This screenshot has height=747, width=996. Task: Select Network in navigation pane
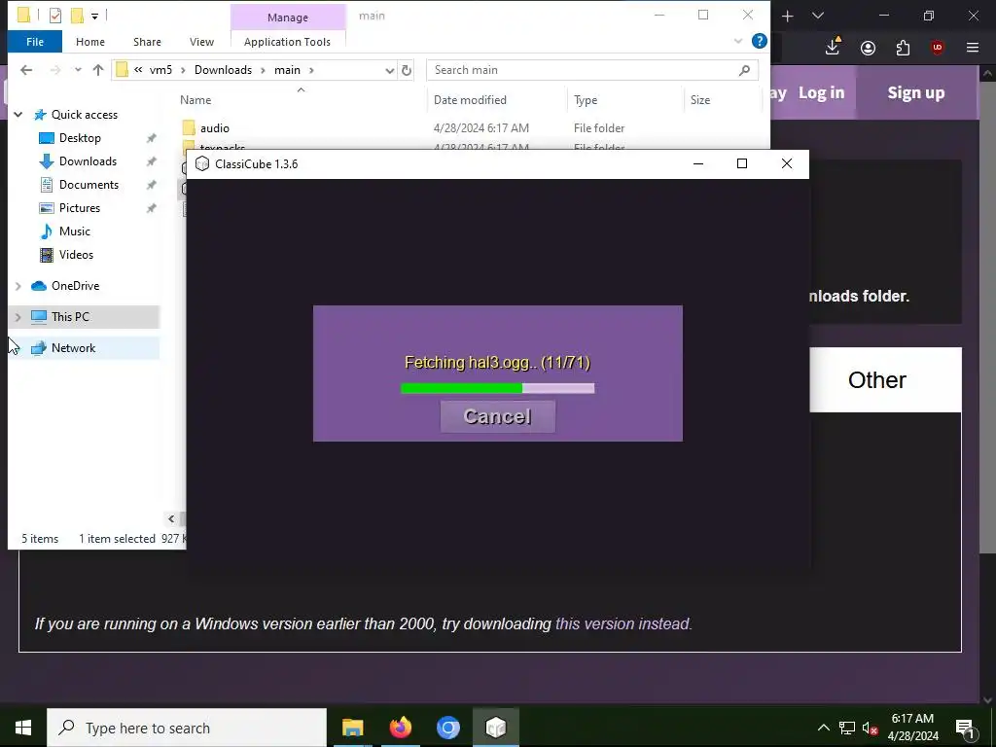point(73,348)
